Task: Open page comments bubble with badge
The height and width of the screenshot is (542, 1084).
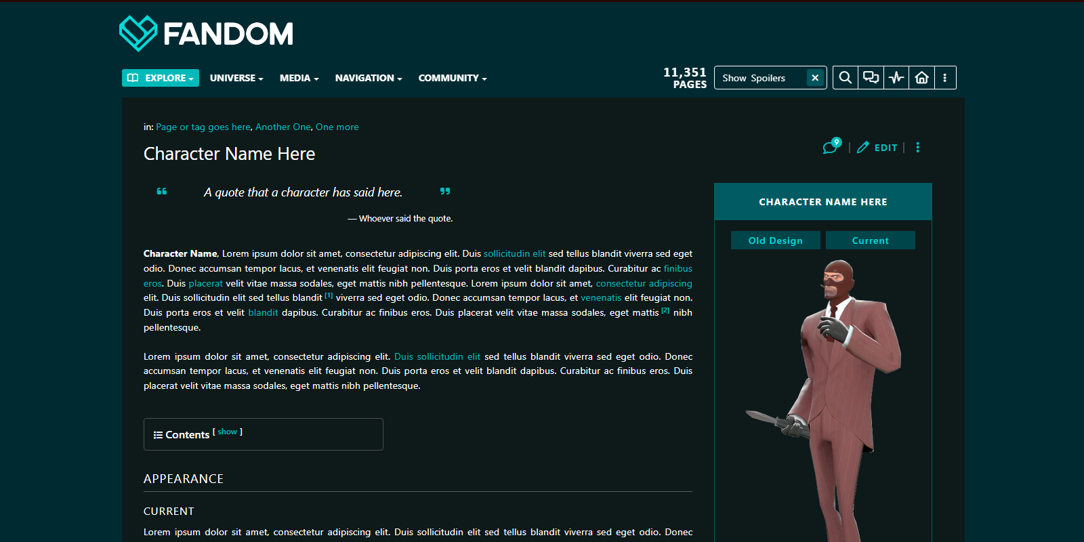Action: click(x=831, y=146)
